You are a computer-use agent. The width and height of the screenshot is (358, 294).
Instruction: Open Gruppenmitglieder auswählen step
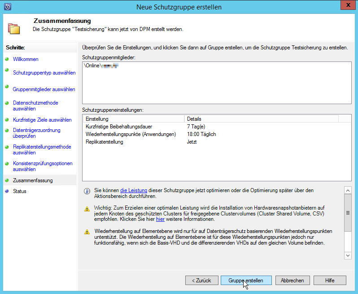[44, 89]
